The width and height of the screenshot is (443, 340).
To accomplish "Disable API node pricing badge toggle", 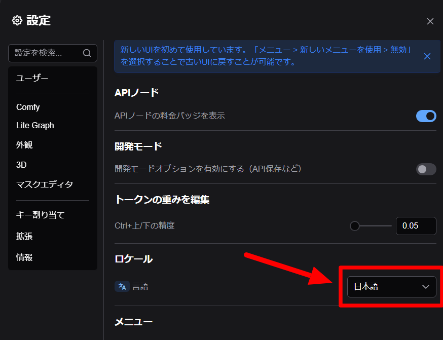I will 426,116.
